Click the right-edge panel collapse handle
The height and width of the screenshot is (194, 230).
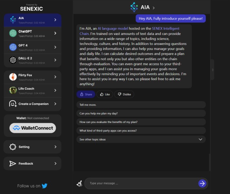point(213,70)
